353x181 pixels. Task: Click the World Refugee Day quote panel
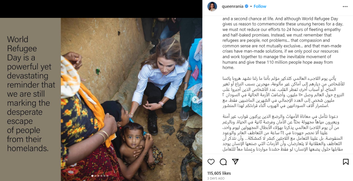pos(30,99)
